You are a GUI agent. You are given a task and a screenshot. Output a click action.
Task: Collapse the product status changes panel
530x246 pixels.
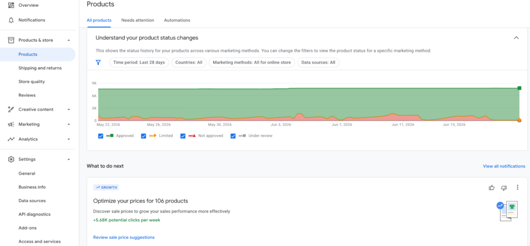(516, 38)
